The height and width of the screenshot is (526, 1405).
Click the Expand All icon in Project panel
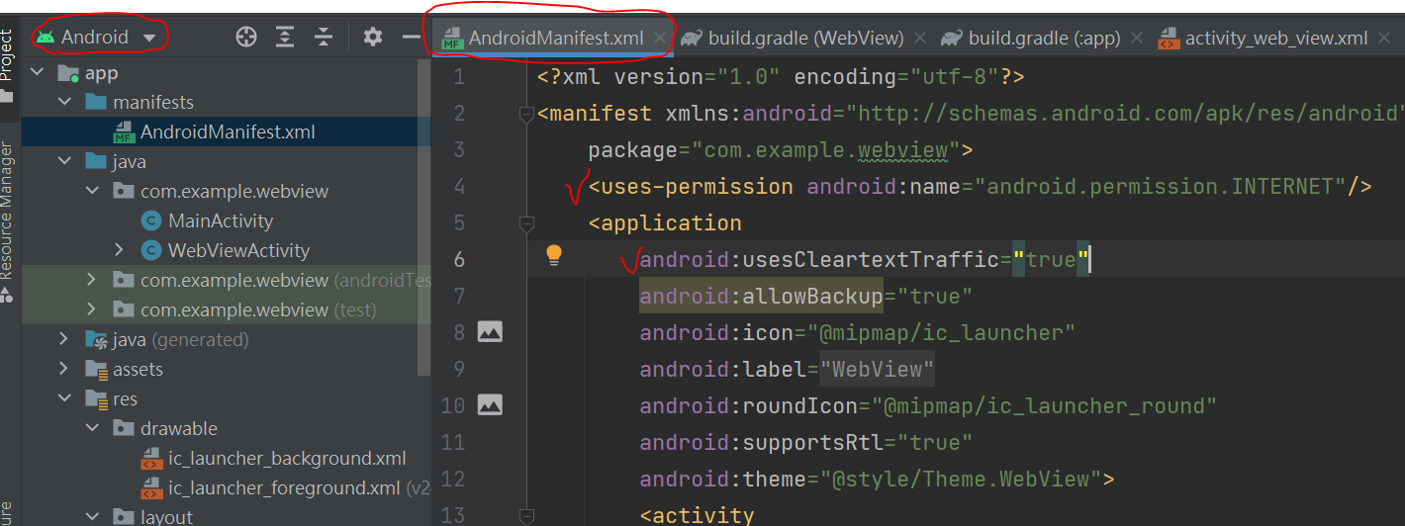[285, 38]
